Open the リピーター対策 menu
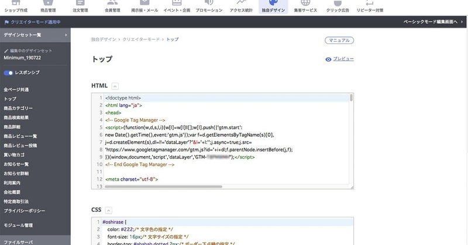The height and width of the screenshot is (245, 468). [370, 6]
